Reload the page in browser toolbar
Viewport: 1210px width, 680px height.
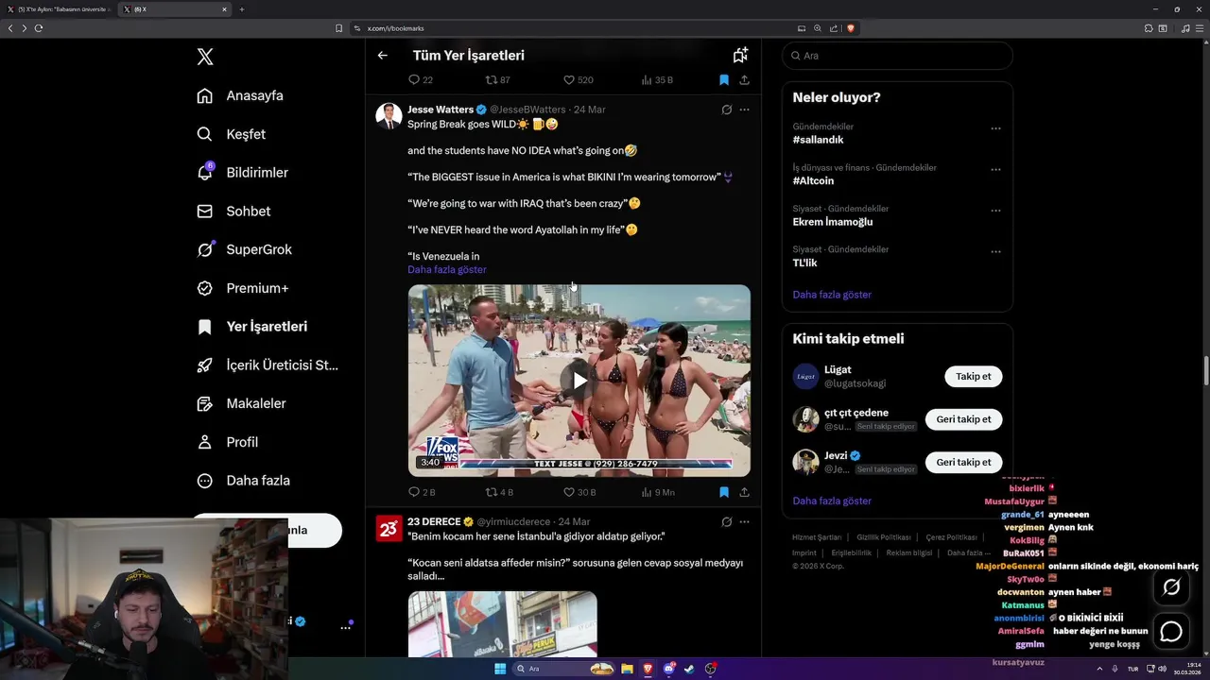point(39,28)
